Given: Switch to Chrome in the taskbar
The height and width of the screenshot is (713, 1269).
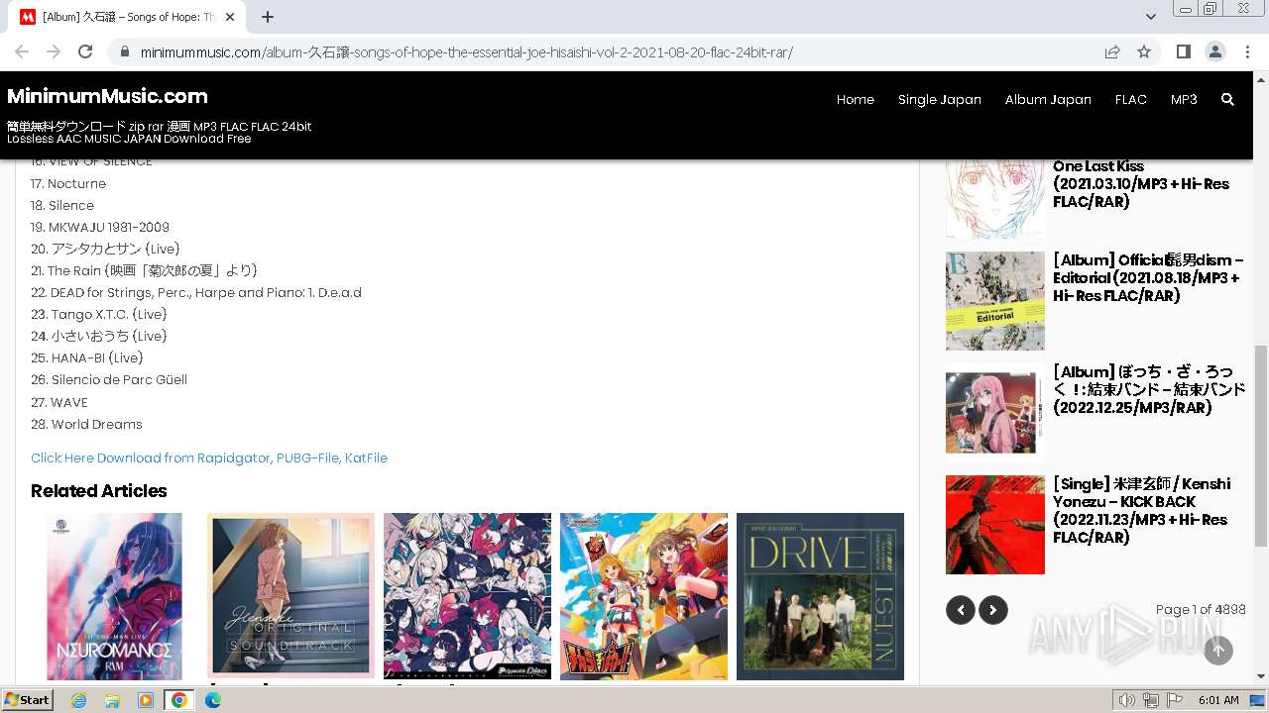Looking at the screenshot, I should pos(178,700).
